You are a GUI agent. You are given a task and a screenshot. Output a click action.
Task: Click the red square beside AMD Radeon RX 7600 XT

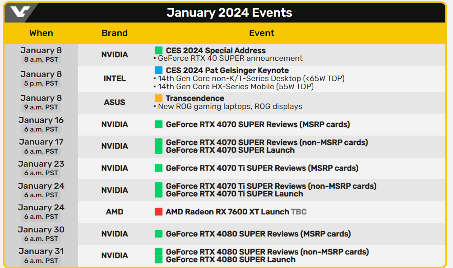158,212
